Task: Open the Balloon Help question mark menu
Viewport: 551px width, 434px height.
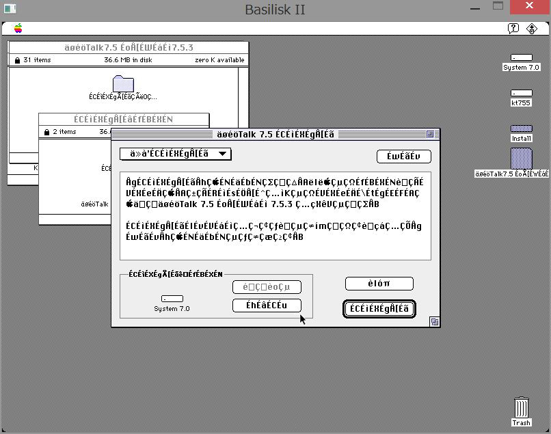Action: [x=513, y=28]
